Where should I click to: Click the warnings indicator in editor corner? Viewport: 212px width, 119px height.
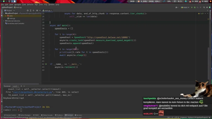coord(201,13)
